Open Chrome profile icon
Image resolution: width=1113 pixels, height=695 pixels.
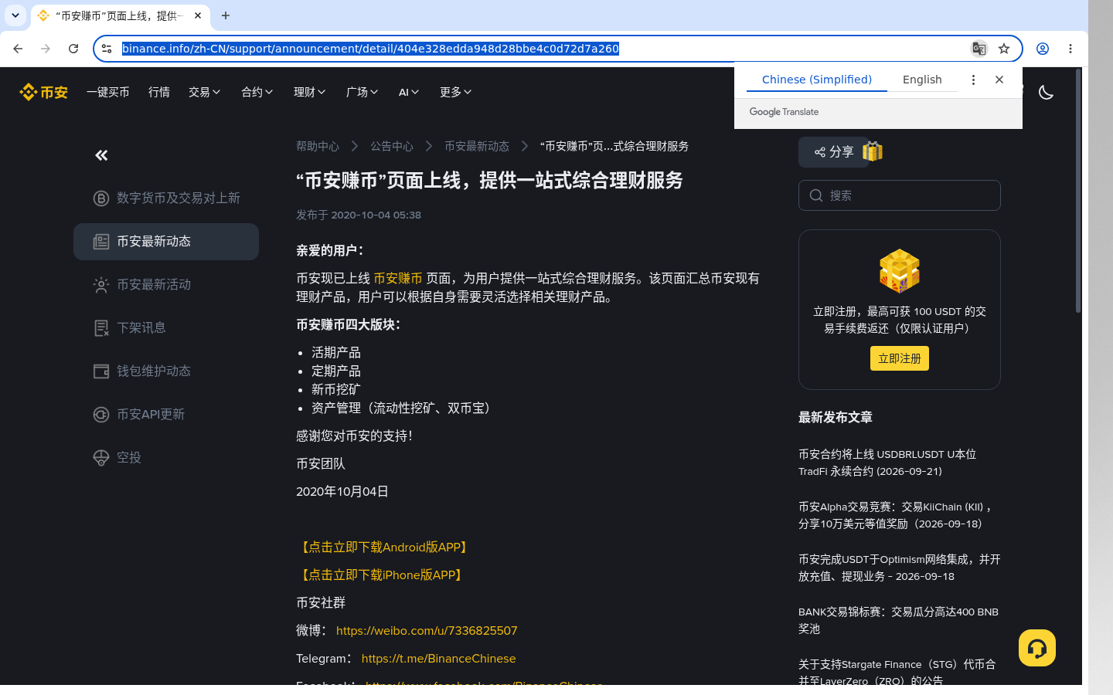1043,49
